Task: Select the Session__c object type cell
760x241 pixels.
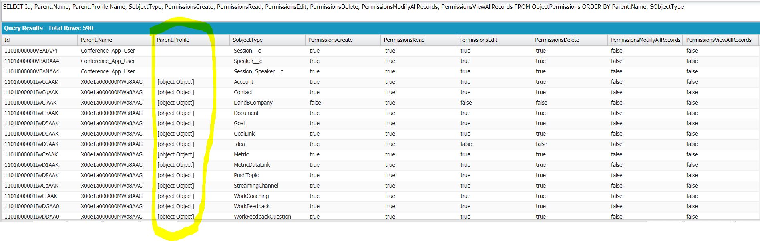Action: [x=247, y=51]
